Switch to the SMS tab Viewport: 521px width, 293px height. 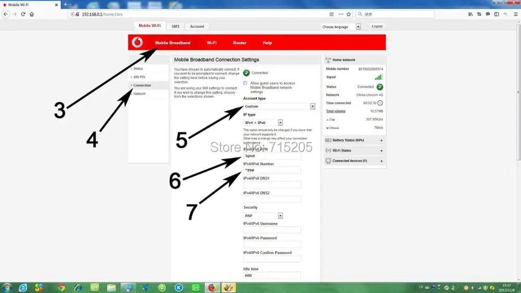176,26
